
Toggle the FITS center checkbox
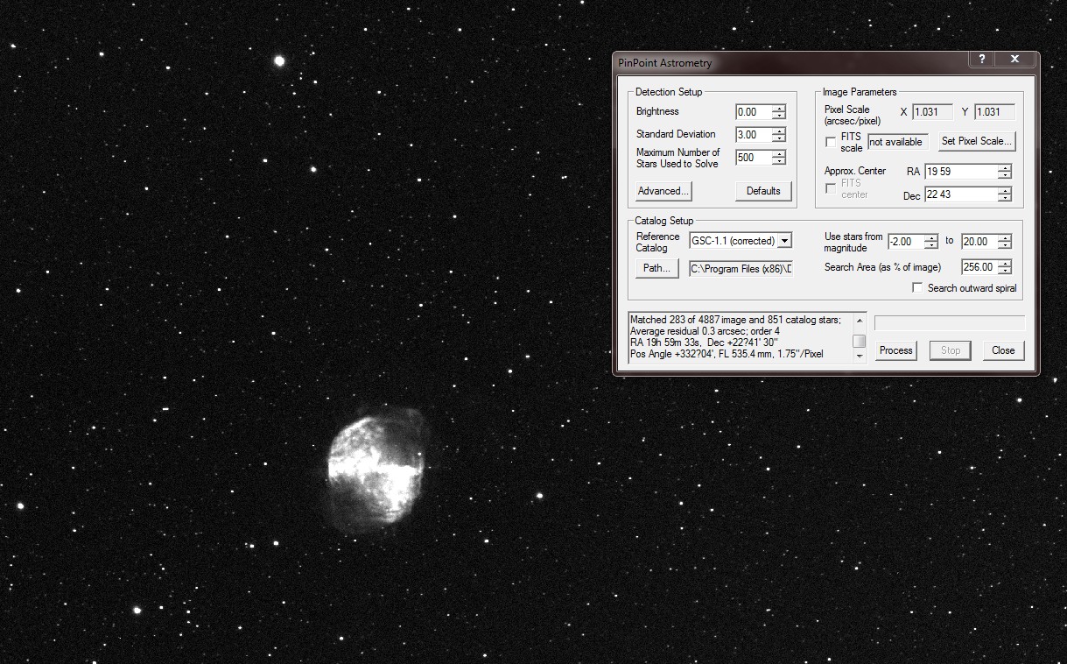(x=831, y=188)
